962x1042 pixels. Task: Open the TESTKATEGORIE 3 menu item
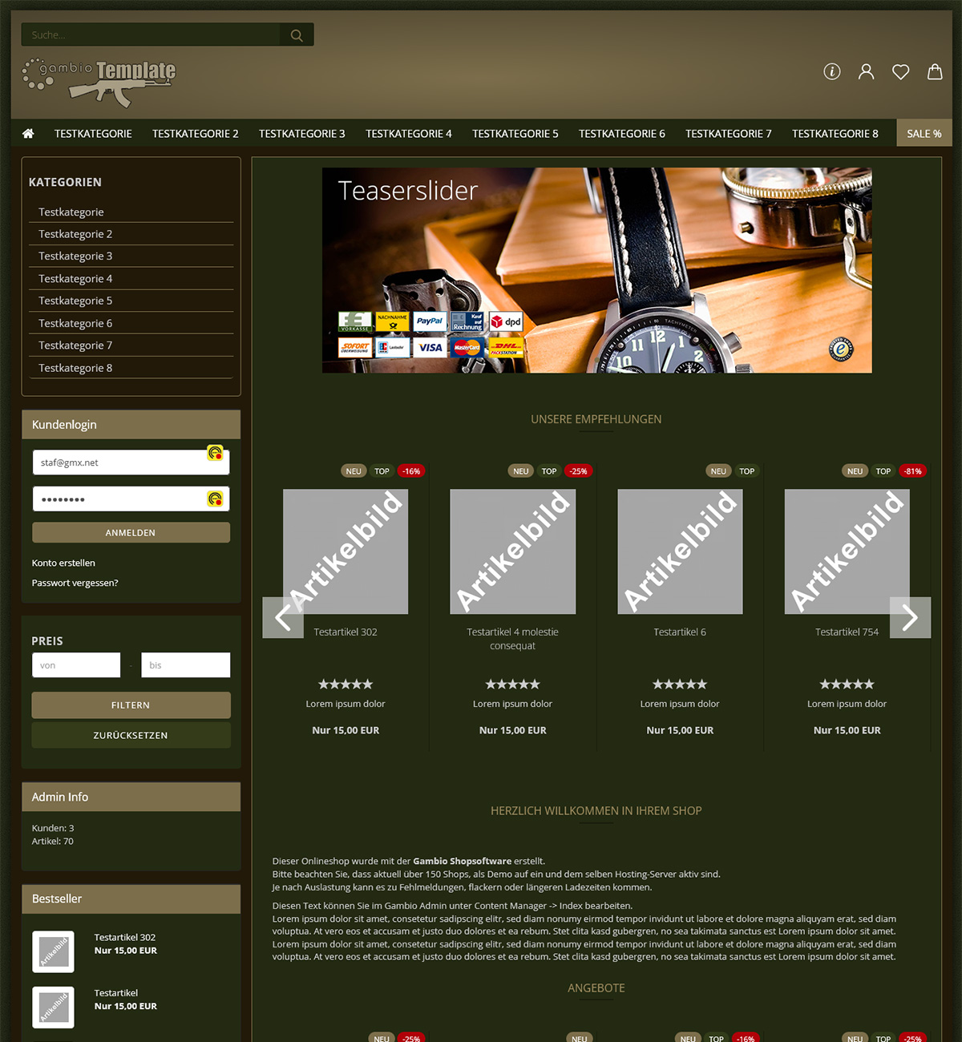(x=301, y=133)
